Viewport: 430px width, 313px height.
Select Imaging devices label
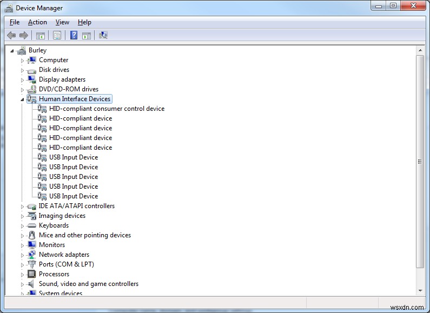pyautogui.click(x=62, y=216)
